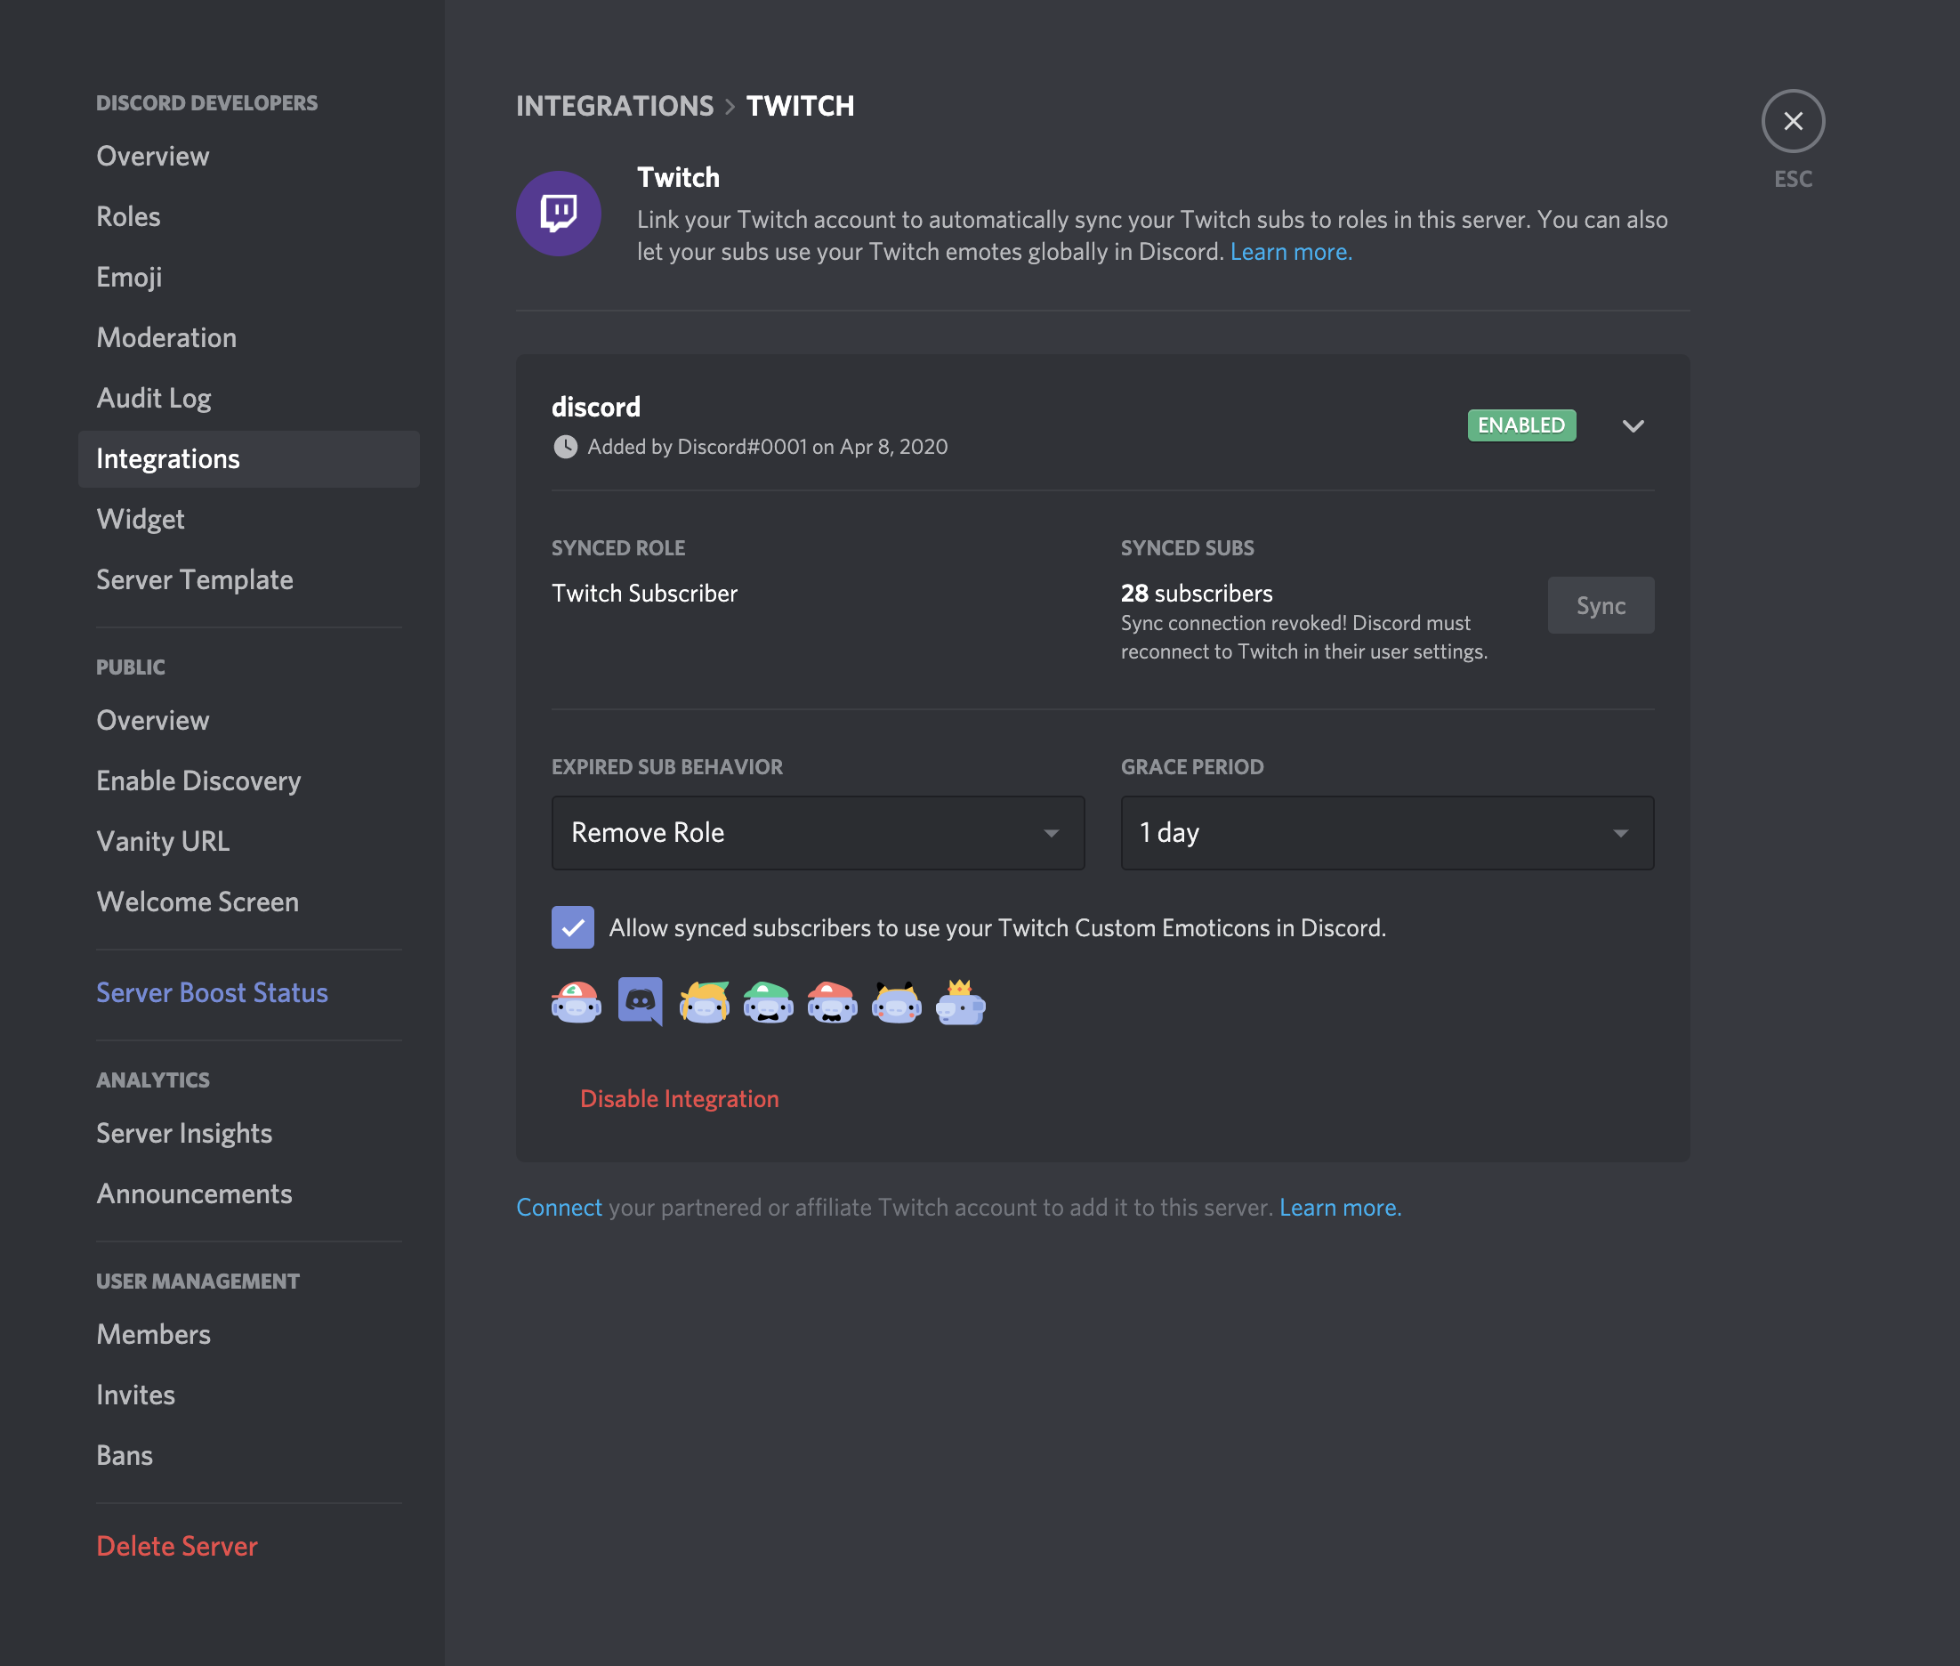
Task: Click the Connect Twitch account link
Action: point(559,1207)
